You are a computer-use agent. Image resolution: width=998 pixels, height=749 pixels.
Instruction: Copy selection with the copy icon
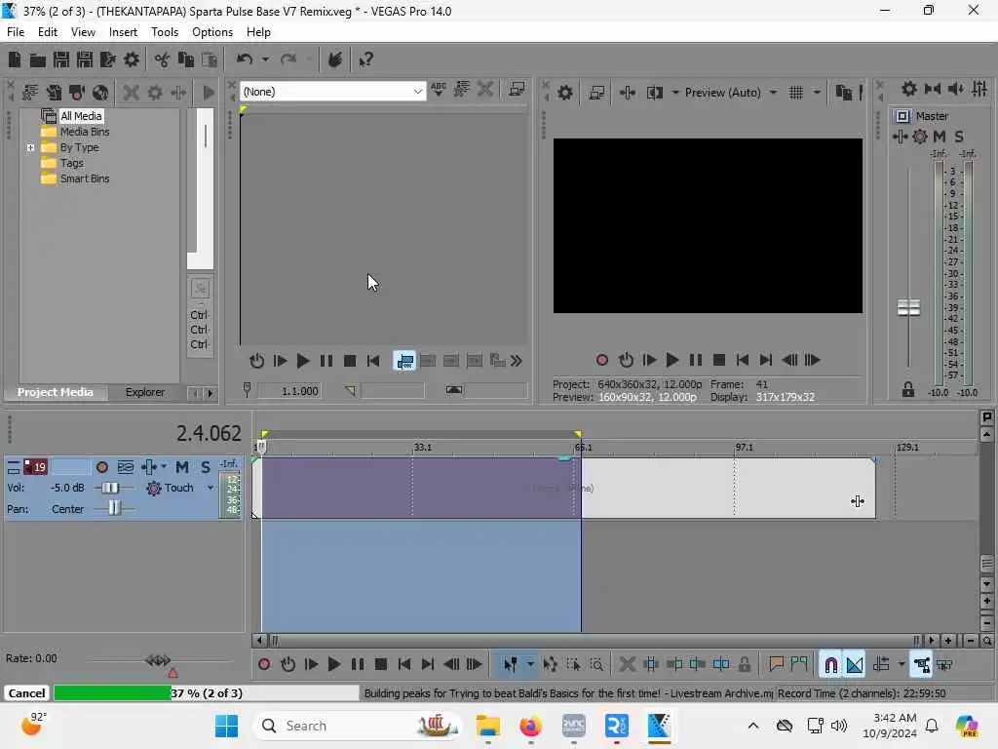186,59
